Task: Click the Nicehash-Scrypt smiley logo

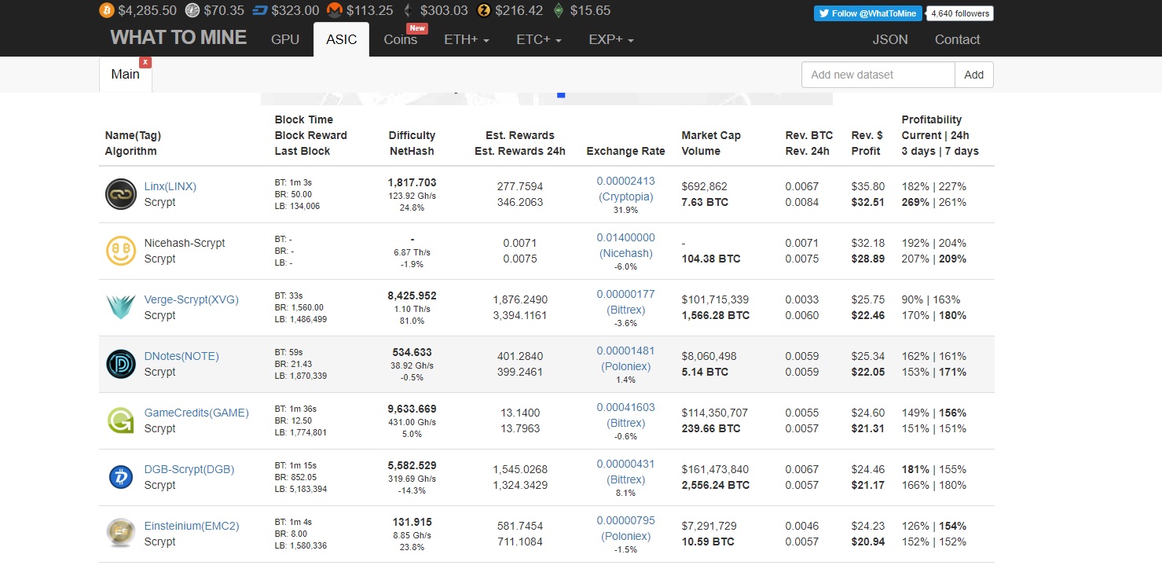Action: (x=121, y=251)
